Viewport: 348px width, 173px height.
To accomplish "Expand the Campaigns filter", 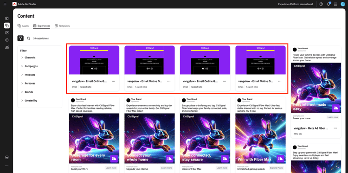I will tap(29, 66).
